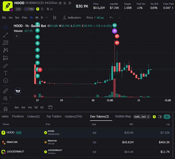Activate the zoom-in tool
The image size is (175, 159).
pyautogui.click(x=5, y=98)
